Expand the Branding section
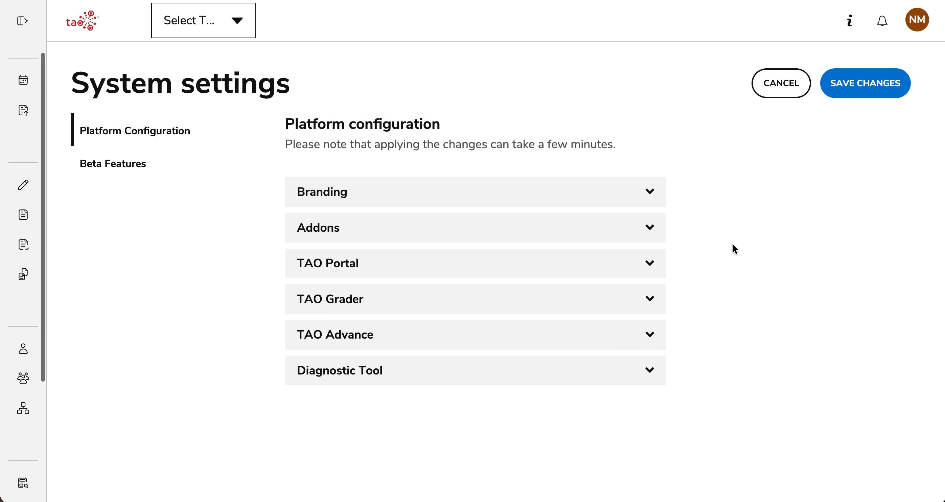Screen dimensions: 945x502 475,192
